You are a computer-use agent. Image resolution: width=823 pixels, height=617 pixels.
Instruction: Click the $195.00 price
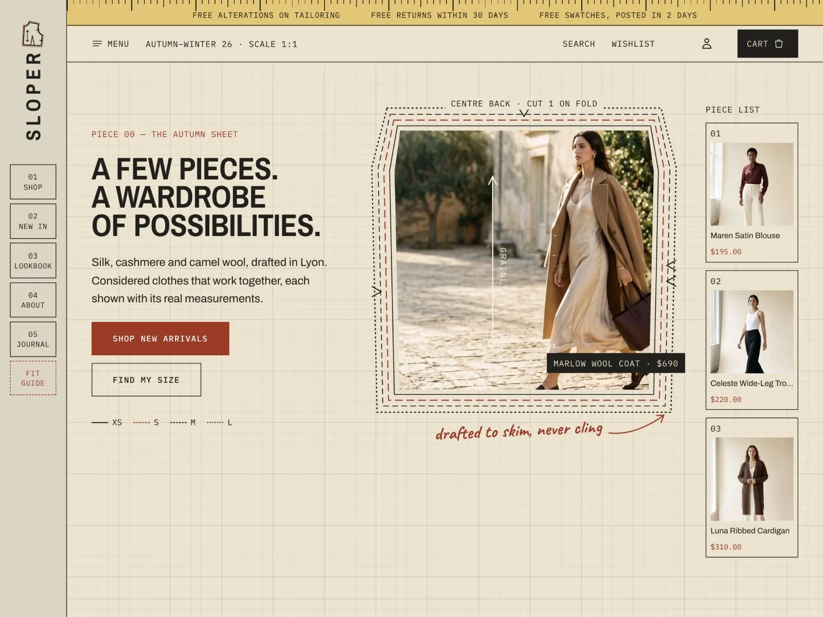726,251
